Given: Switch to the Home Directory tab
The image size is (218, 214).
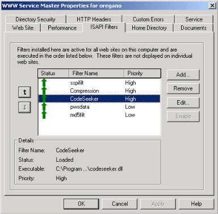Looking at the screenshot, I should pos(149,28).
